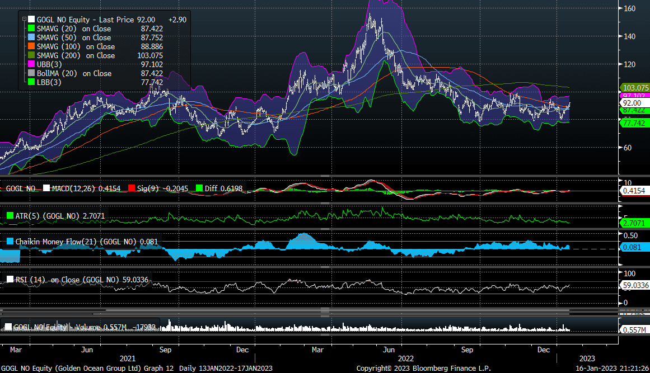The image size is (650, 373).
Task: Click the white GOGL NO Equity legend swatch
Action: [31, 20]
